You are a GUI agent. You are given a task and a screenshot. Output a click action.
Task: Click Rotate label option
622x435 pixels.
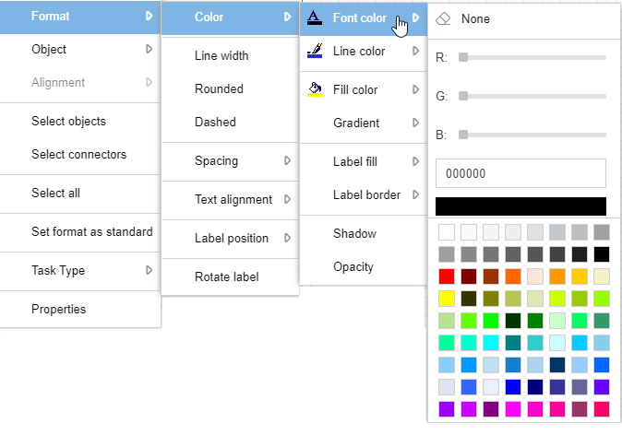click(x=226, y=276)
